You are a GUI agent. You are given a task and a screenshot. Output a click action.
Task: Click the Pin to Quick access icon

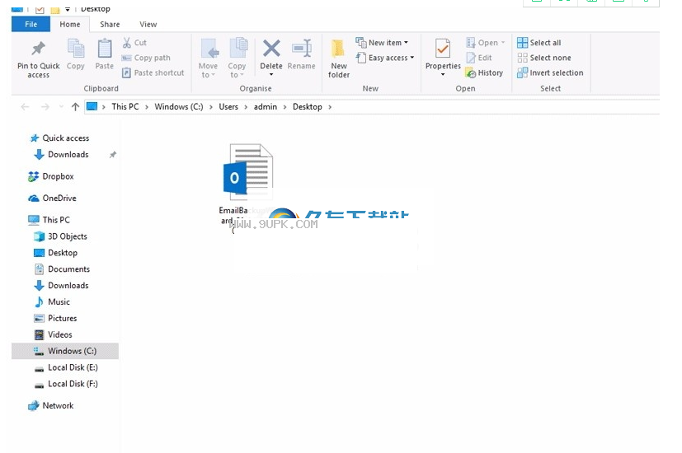[38, 49]
